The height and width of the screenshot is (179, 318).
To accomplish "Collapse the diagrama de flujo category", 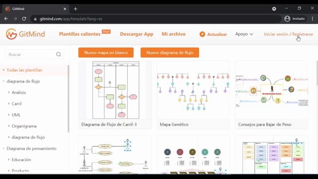I will click(x=3, y=81).
